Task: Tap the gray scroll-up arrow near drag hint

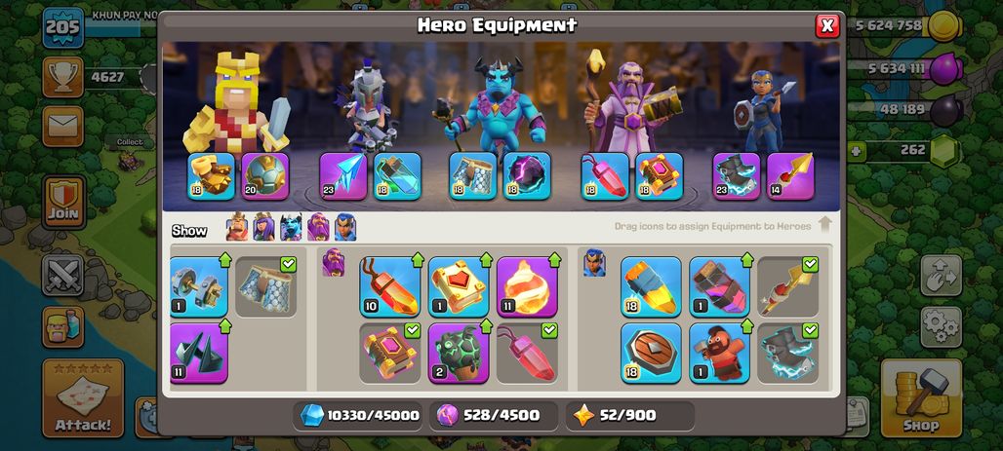Action: 824,224
